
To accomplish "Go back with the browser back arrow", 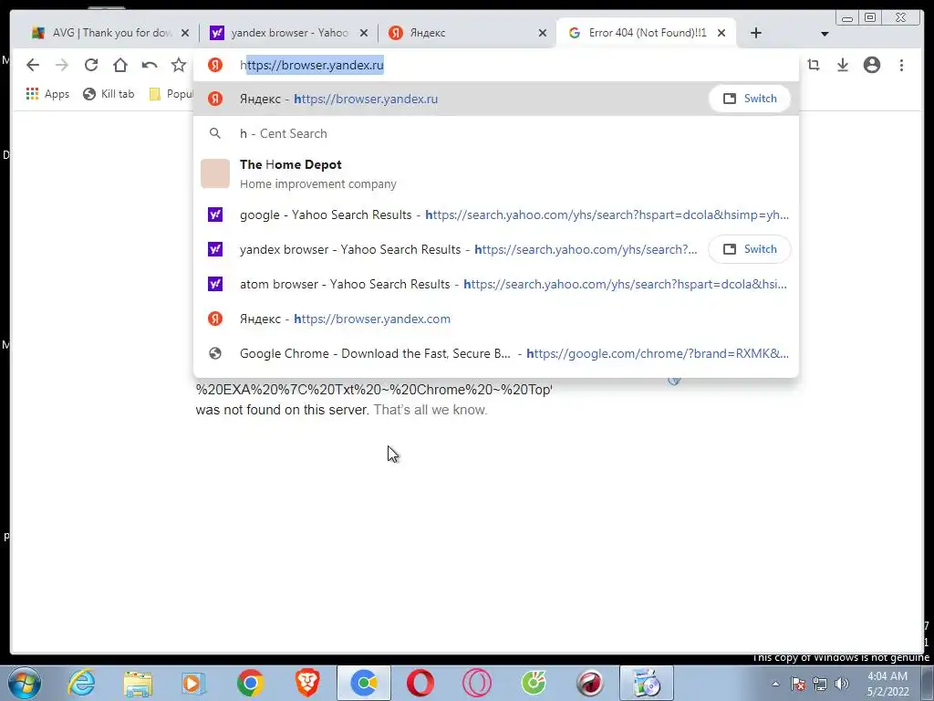I will tap(33, 65).
